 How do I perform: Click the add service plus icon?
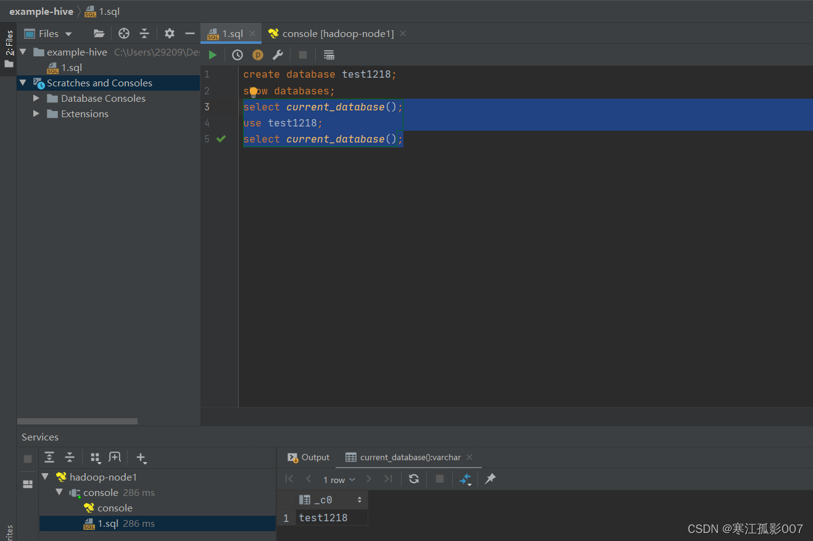click(x=141, y=458)
